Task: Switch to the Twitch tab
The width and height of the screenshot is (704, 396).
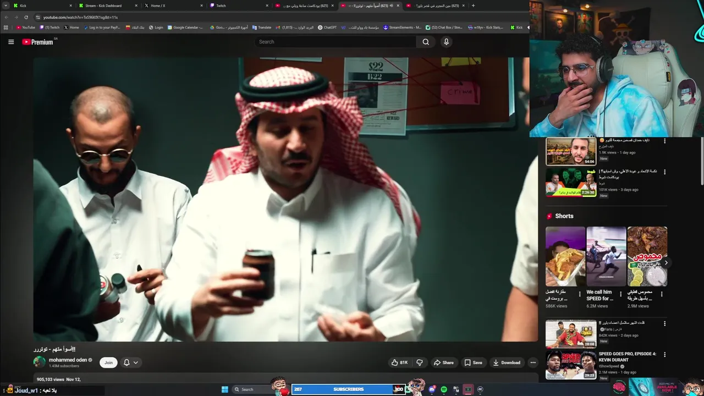Action: [239, 5]
